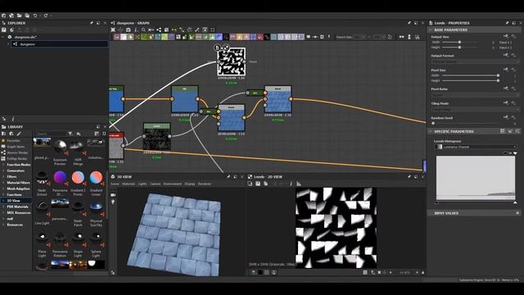Click the copy icon in 2D View toolbar

[x=250, y=184]
